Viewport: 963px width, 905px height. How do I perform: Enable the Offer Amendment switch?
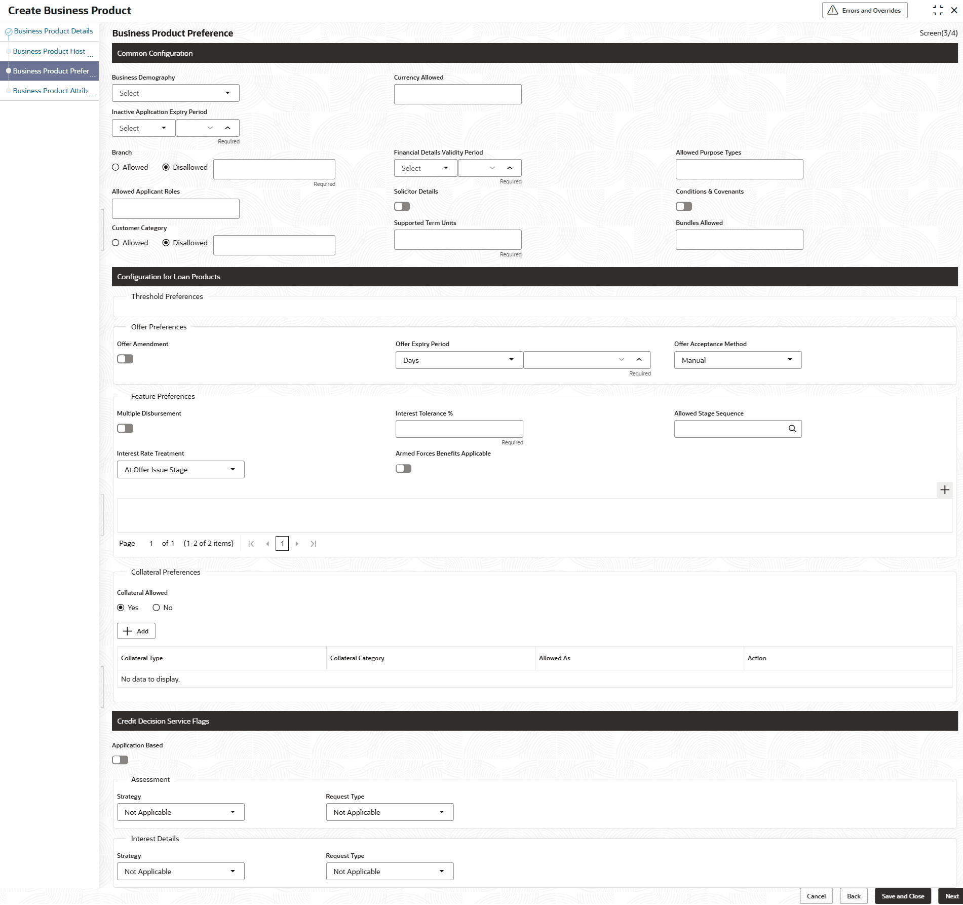(x=125, y=359)
